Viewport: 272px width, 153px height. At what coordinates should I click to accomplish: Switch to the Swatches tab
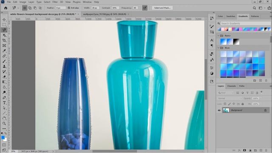pos(231,16)
